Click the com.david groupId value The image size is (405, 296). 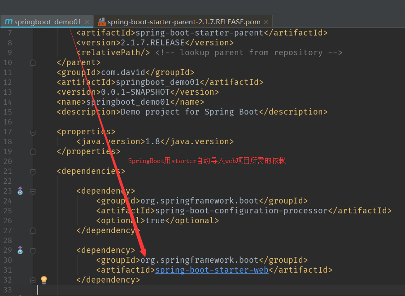(x=123, y=72)
